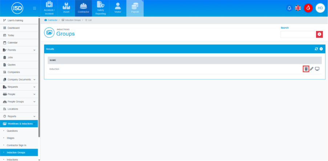The image size is (328, 161).
Task: Select the Induction row name
Action: click(54, 69)
